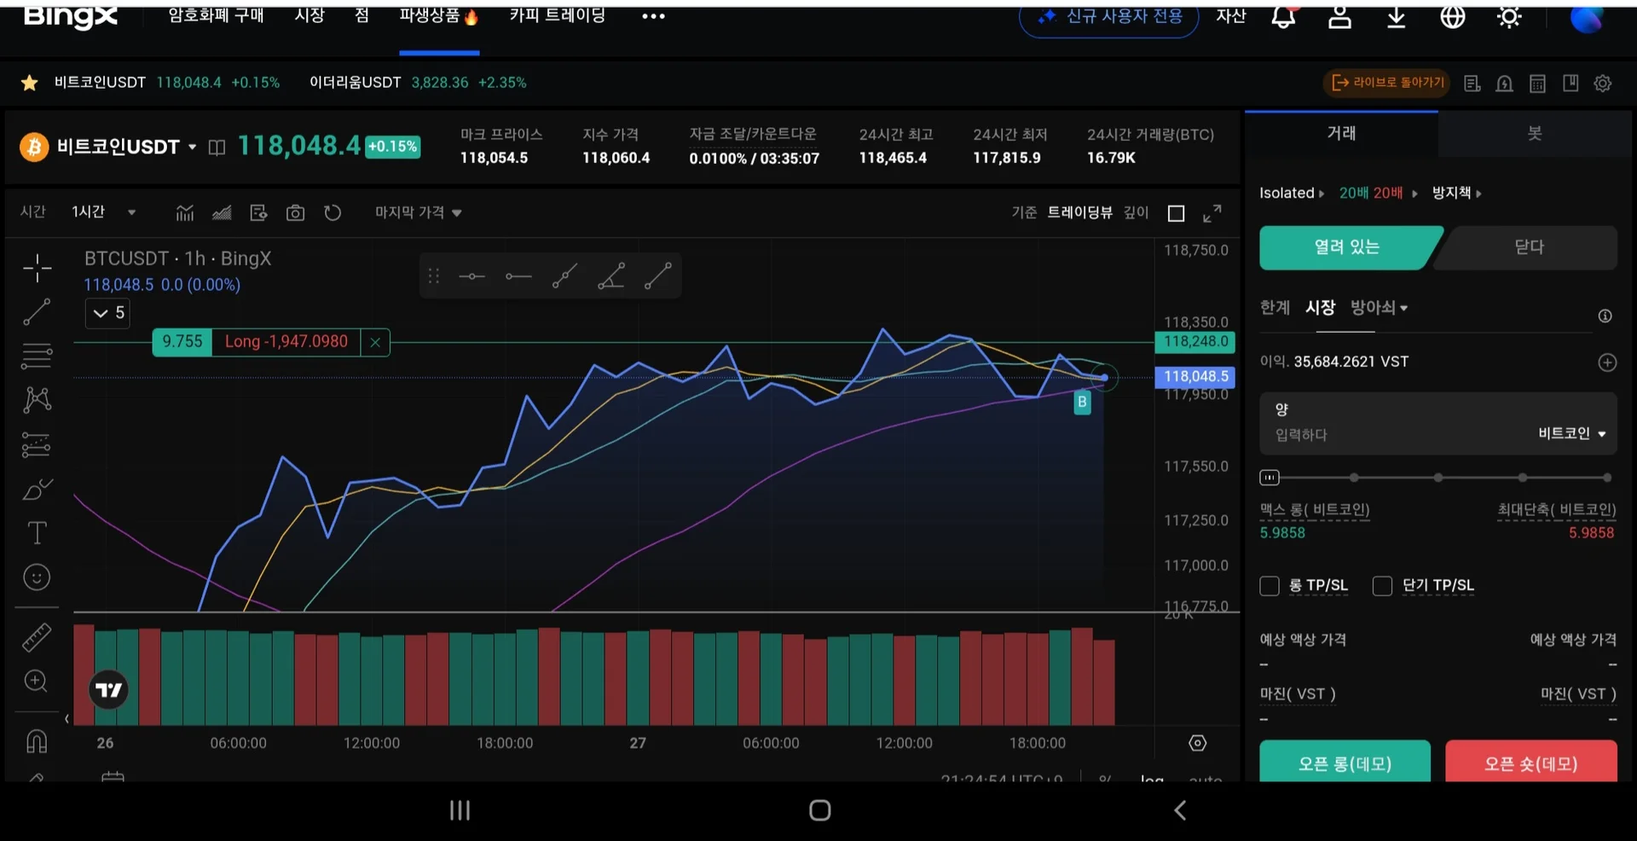Select the crosshair cursor tool

pyautogui.click(x=37, y=268)
